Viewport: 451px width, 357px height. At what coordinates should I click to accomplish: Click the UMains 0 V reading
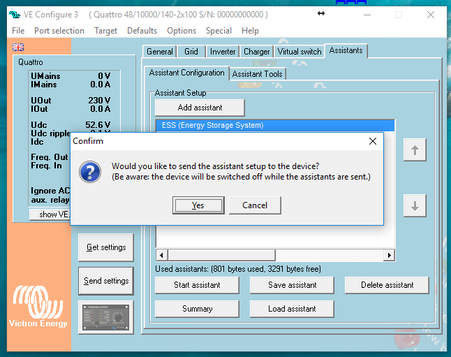[71, 76]
